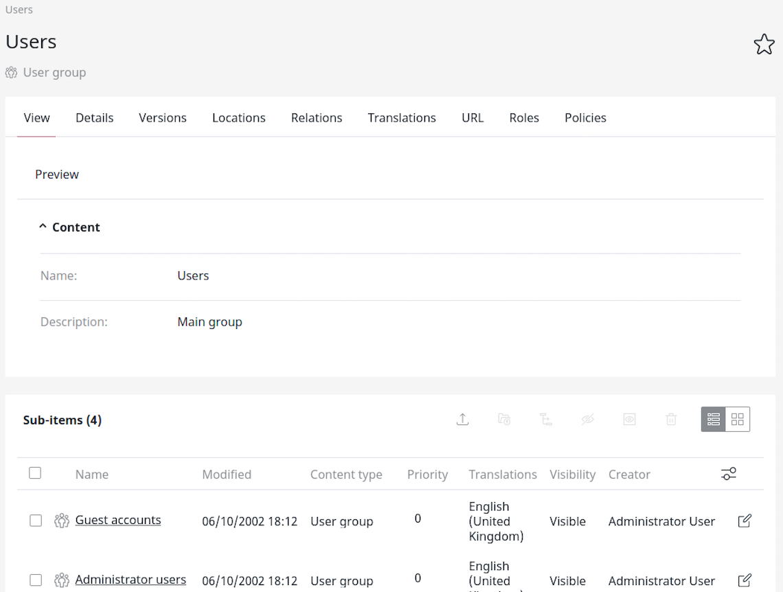The width and height of the screenshot is (783, 592).
Task: Check the Administrator users row checkbox
Action: (36, 580)
